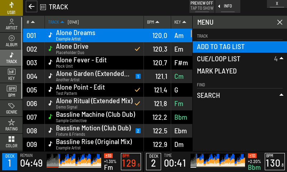Click Deck 2 key Bbm label

(x=254, y=167)
